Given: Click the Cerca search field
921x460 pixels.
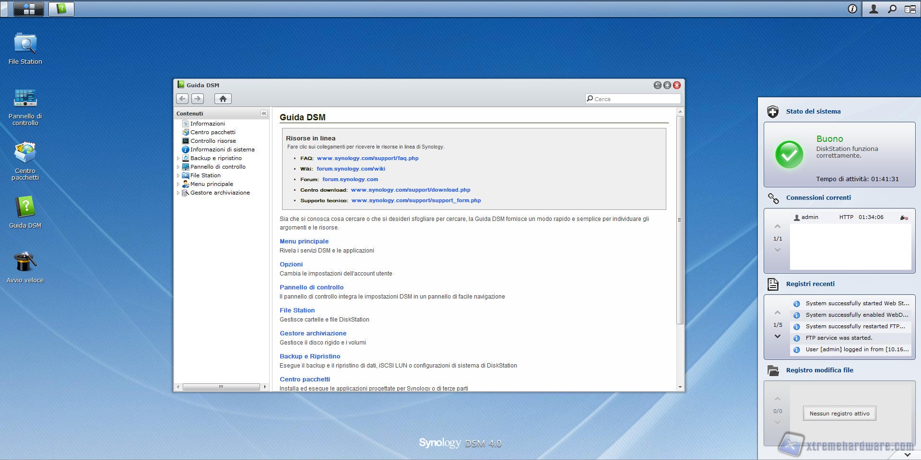Looking at the screenshot, I should pyautogui.click(x=636, y=99).
